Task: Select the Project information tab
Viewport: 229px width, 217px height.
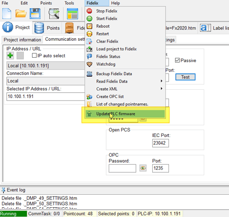Action: (x=22, y=40)
